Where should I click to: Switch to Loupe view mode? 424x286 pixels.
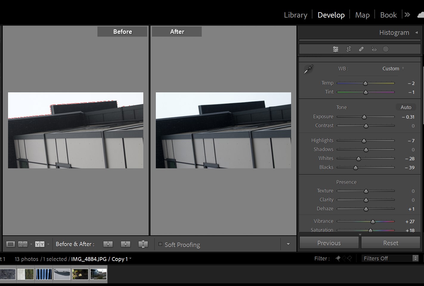pos(10,244)
